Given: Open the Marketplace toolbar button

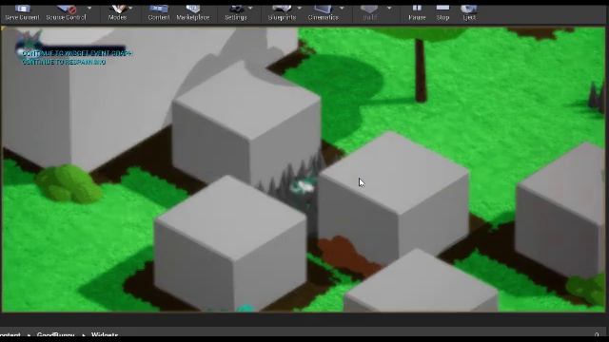Looking at the screenshot, I should (x=193, y=12).
